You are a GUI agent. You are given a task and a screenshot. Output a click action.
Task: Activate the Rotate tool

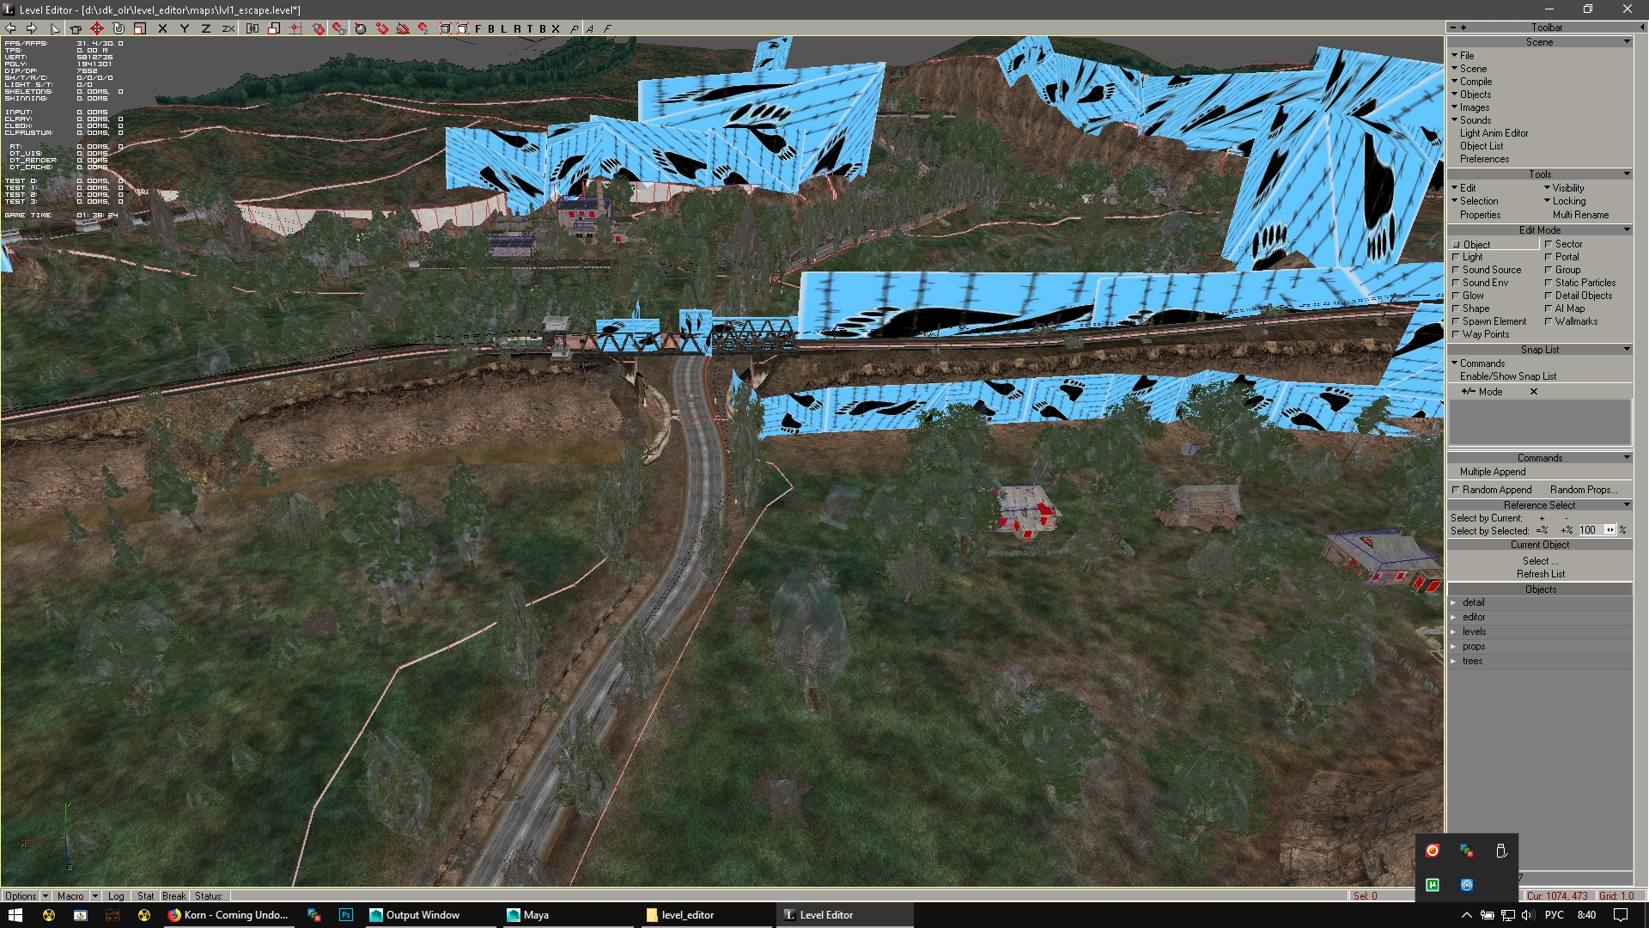(119, 28)
